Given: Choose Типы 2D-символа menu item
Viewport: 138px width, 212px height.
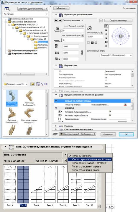Looking at the screenshot, I should (x=90, y=156).
